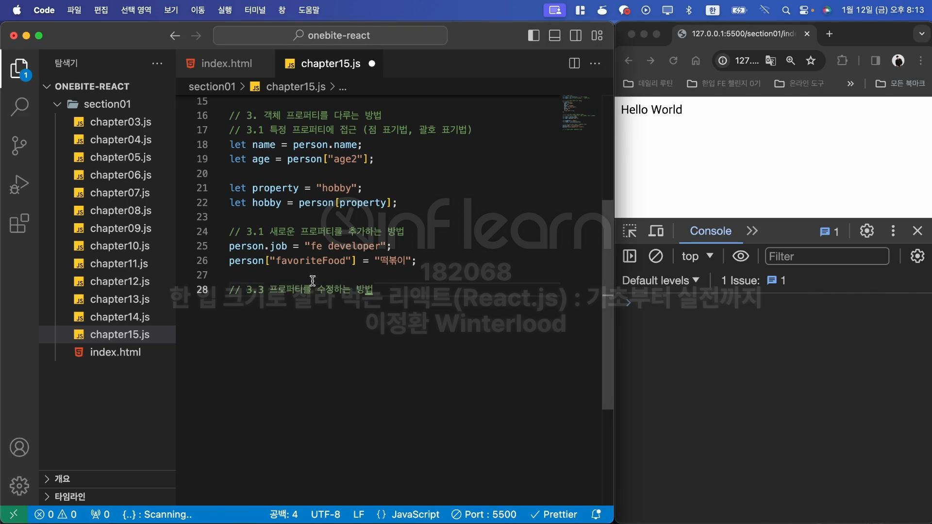This screenshot has height=524, width=932.
Task: Switch to the index.html editor tab
Action: click(x=226, y=64)
